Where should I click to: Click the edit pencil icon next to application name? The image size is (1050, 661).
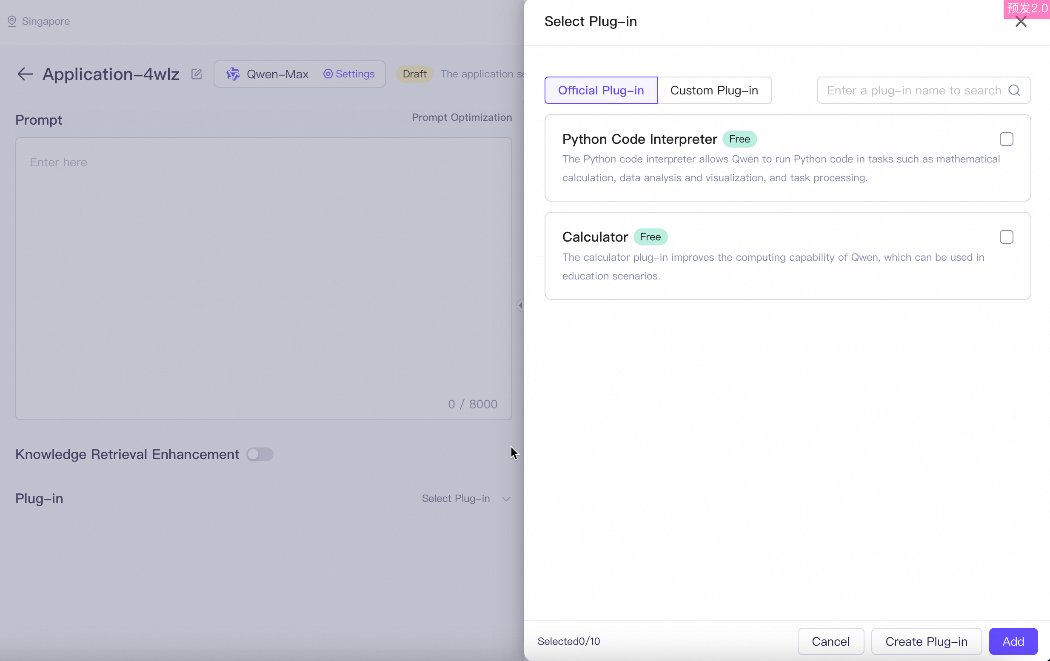tap(197, 74)
